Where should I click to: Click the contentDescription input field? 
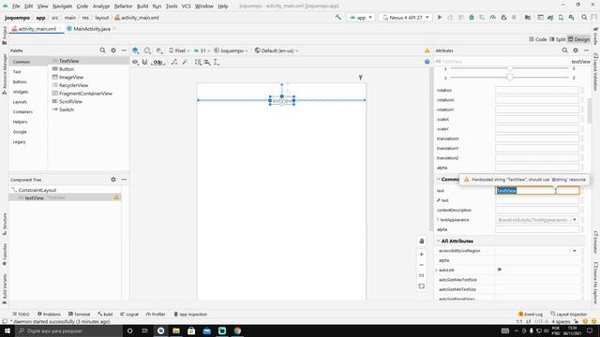[x=537, y=210]
